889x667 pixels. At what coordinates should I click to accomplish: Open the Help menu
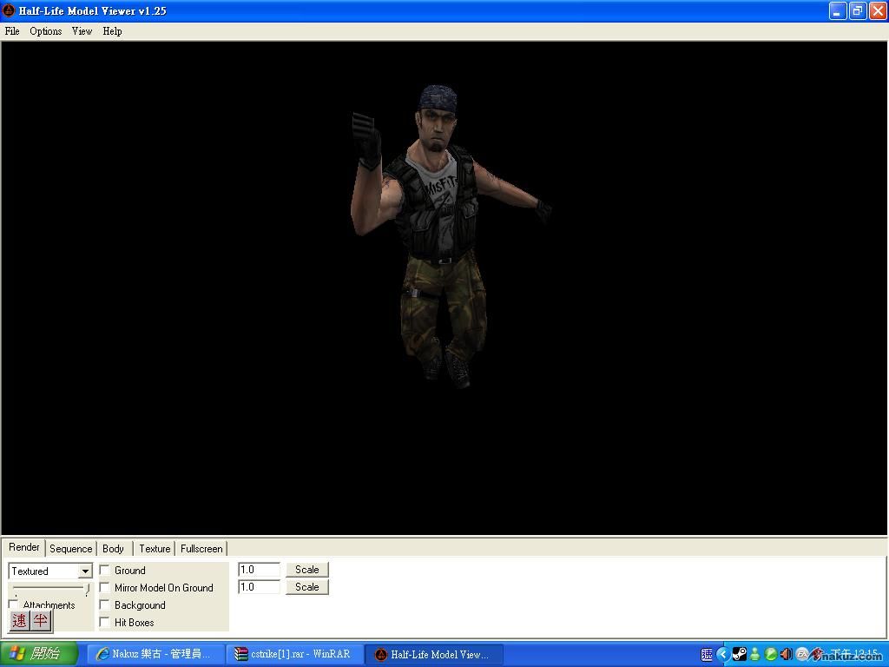click(112, 31)
